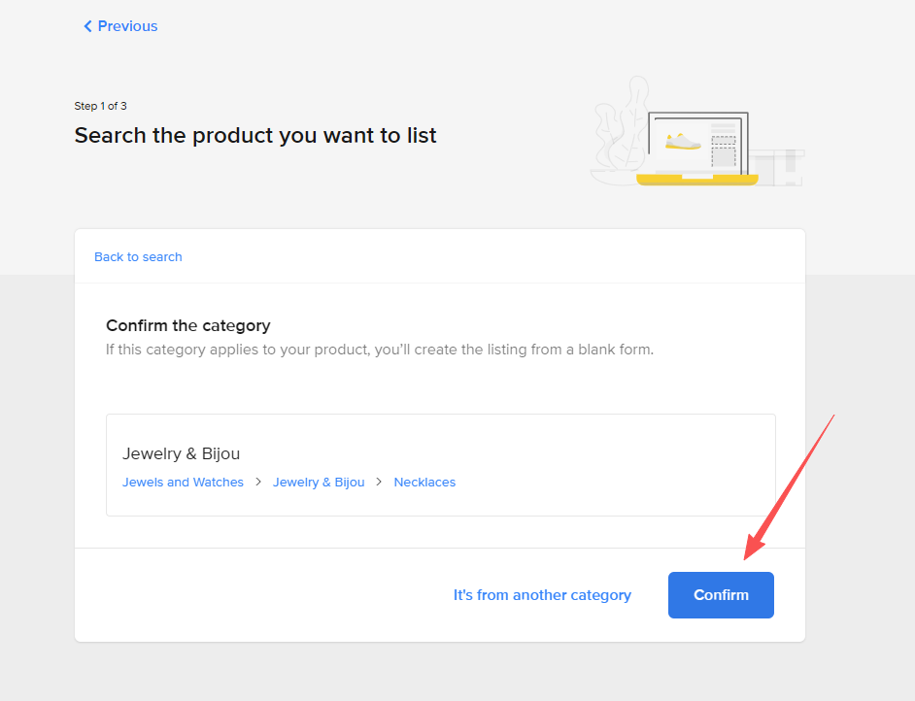Click the Search the product heading
The height and width of the screenshot is (701, 915).
(255, 135)
